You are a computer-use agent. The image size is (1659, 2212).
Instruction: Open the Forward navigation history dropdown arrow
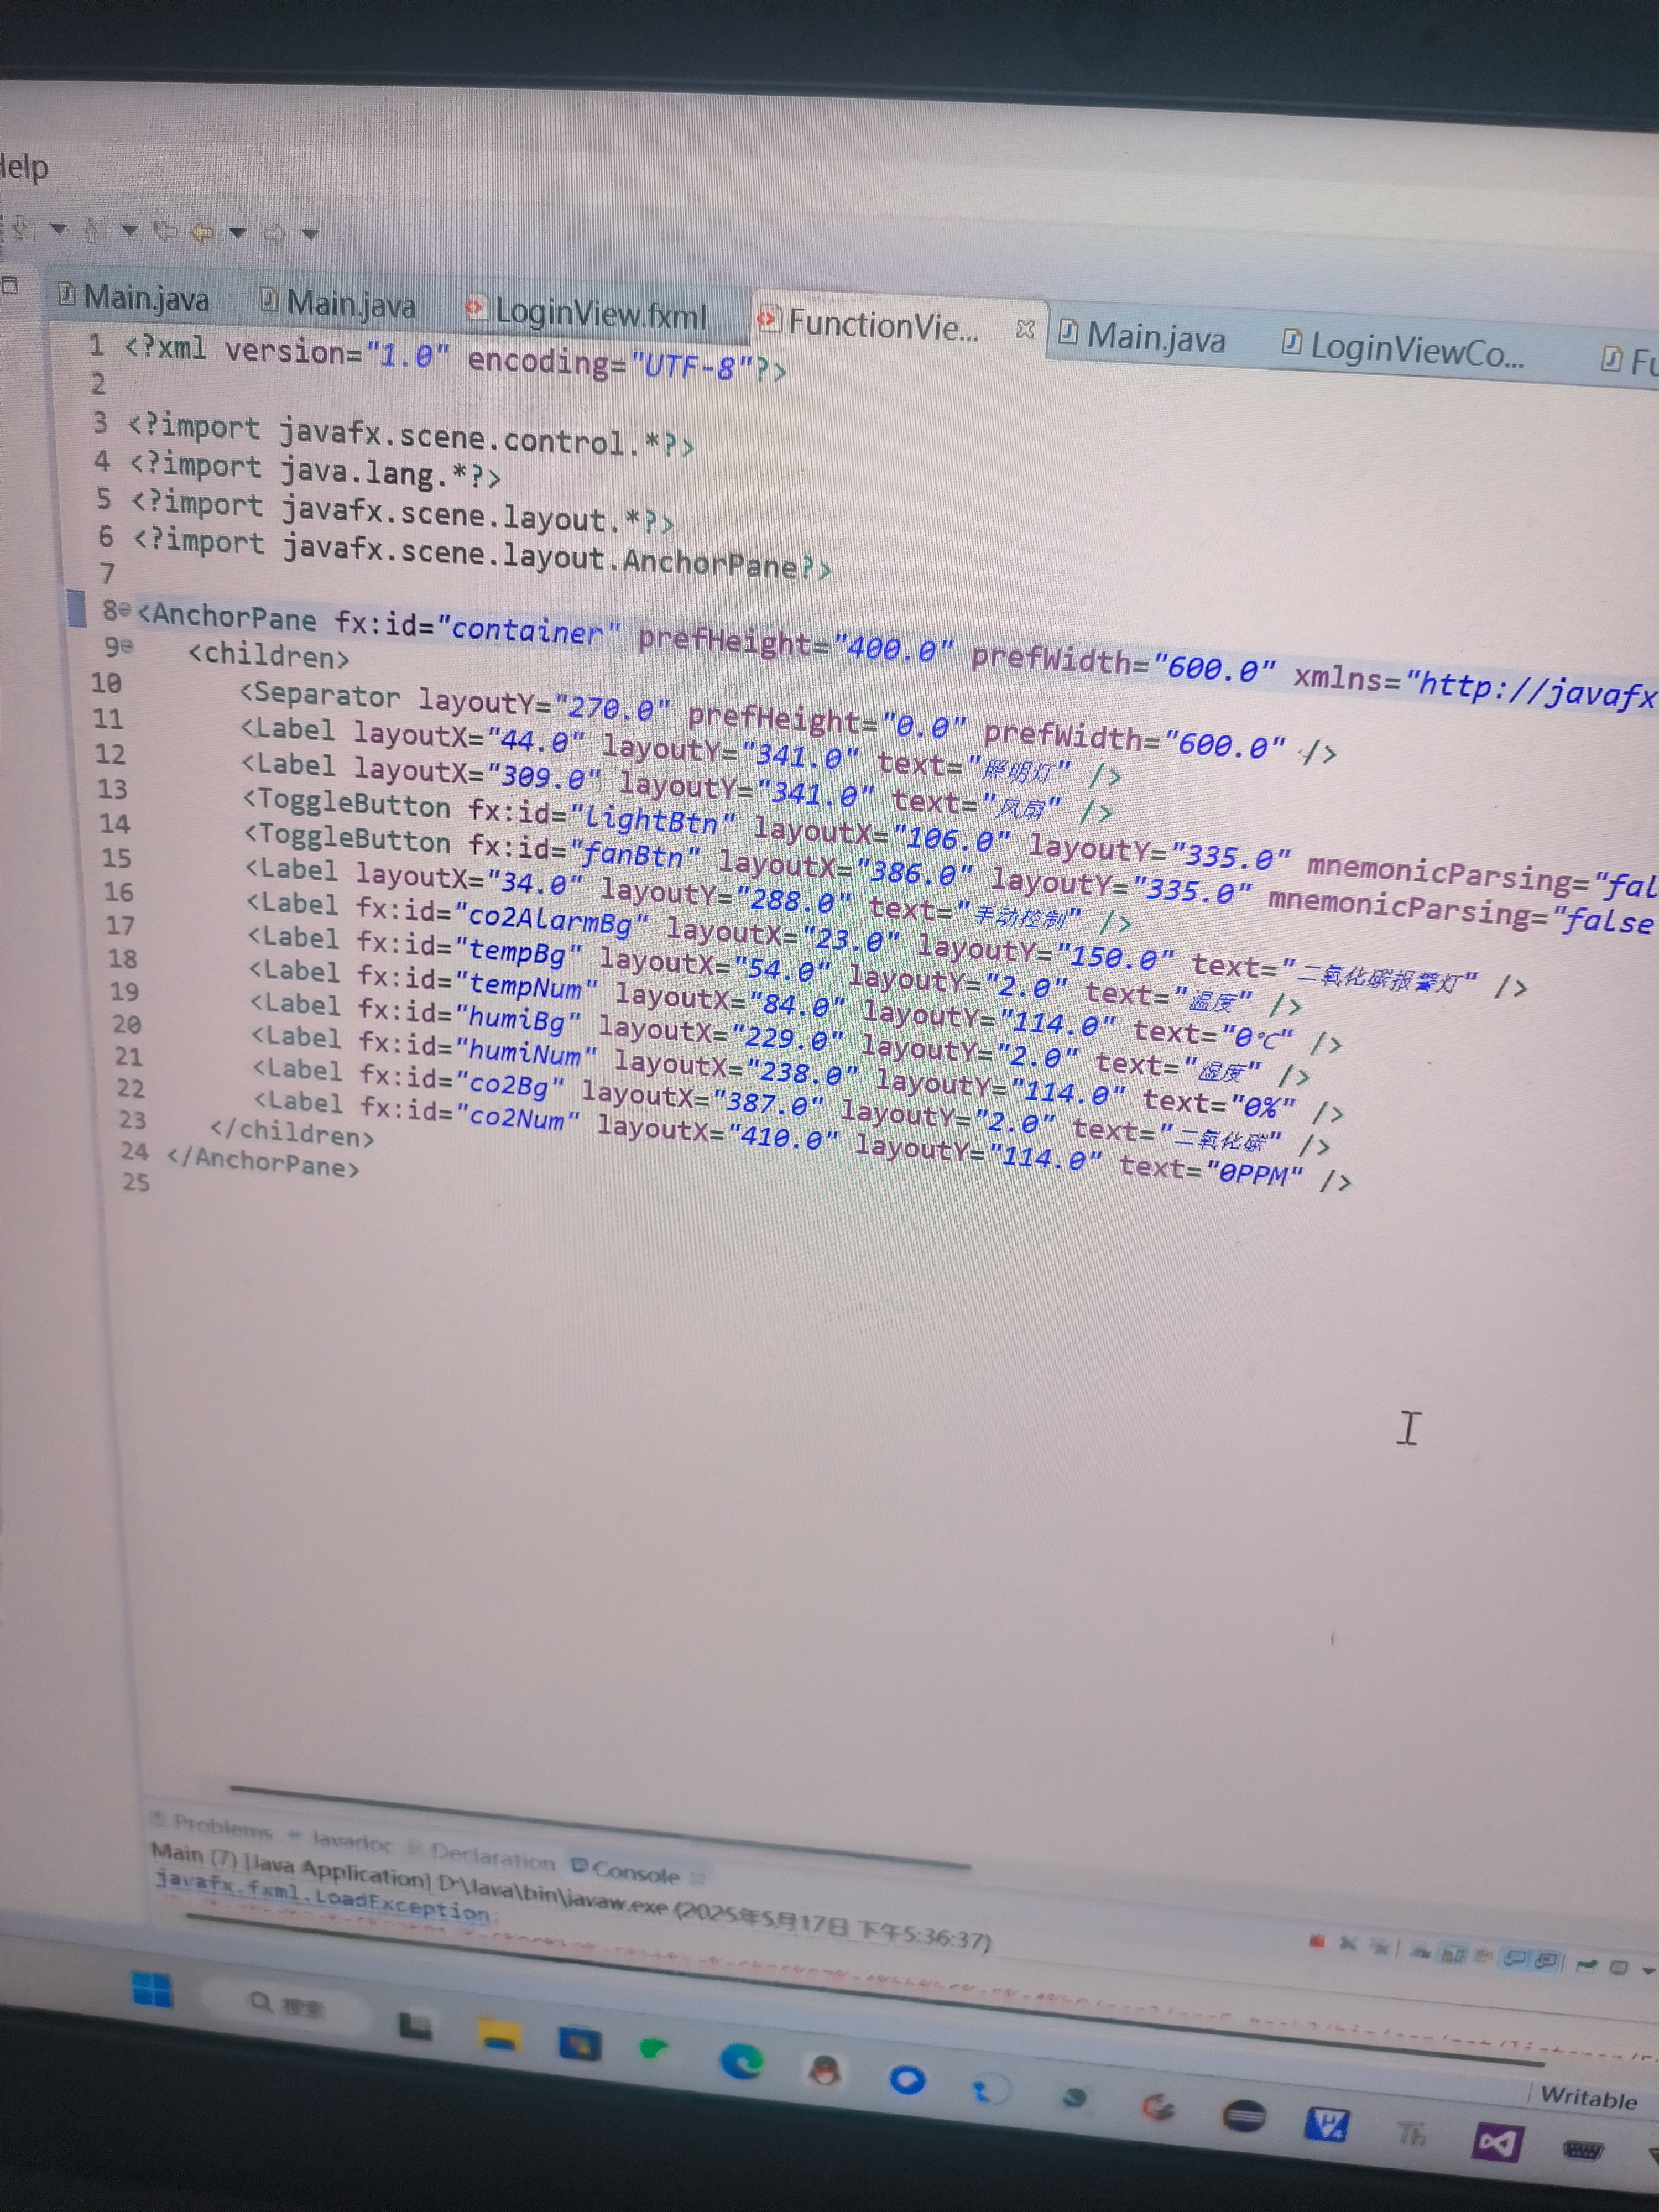pyautogui.click(x=310, y=235)
